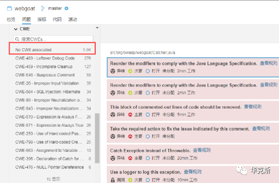Screen dimensions: 279x183
Task: Click the src/org/owasp/webgoat/Catcher.java file path
Action: [143, 53]
